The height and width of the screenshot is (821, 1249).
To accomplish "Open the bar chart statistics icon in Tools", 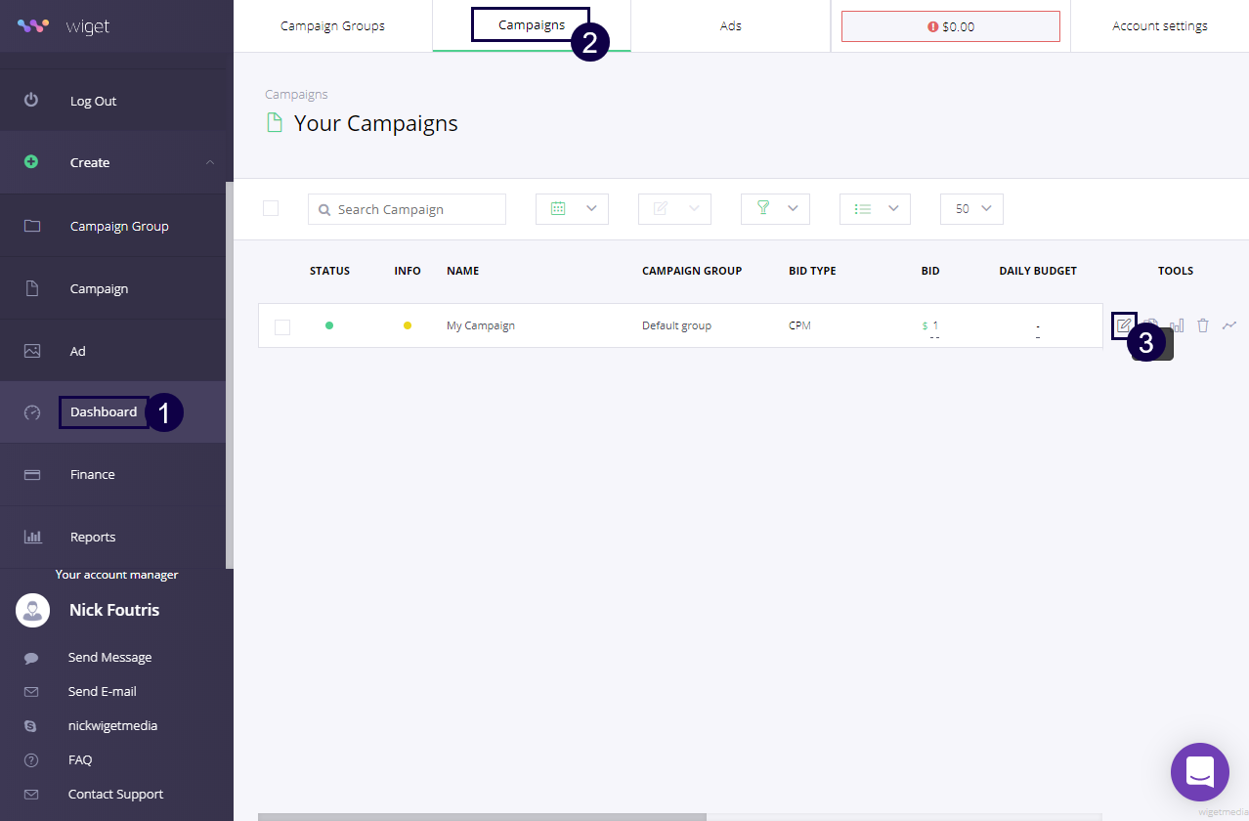I will 1178,325.
